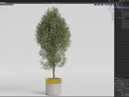
Task: Open the viewport Object menu
Action: coord(12,5)
